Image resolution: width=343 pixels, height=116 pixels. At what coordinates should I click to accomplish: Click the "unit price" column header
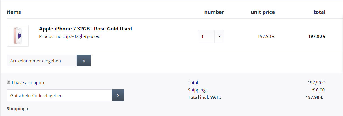point(263,12)
